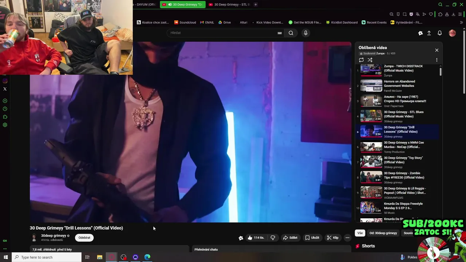Select the Od: 30deep grimeyy chip

coord(383,233)
